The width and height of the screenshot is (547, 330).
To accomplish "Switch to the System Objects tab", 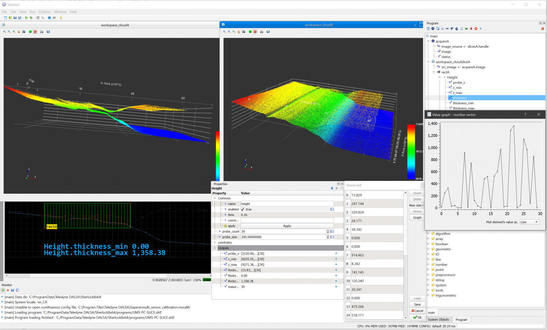I will coord(439,320).
